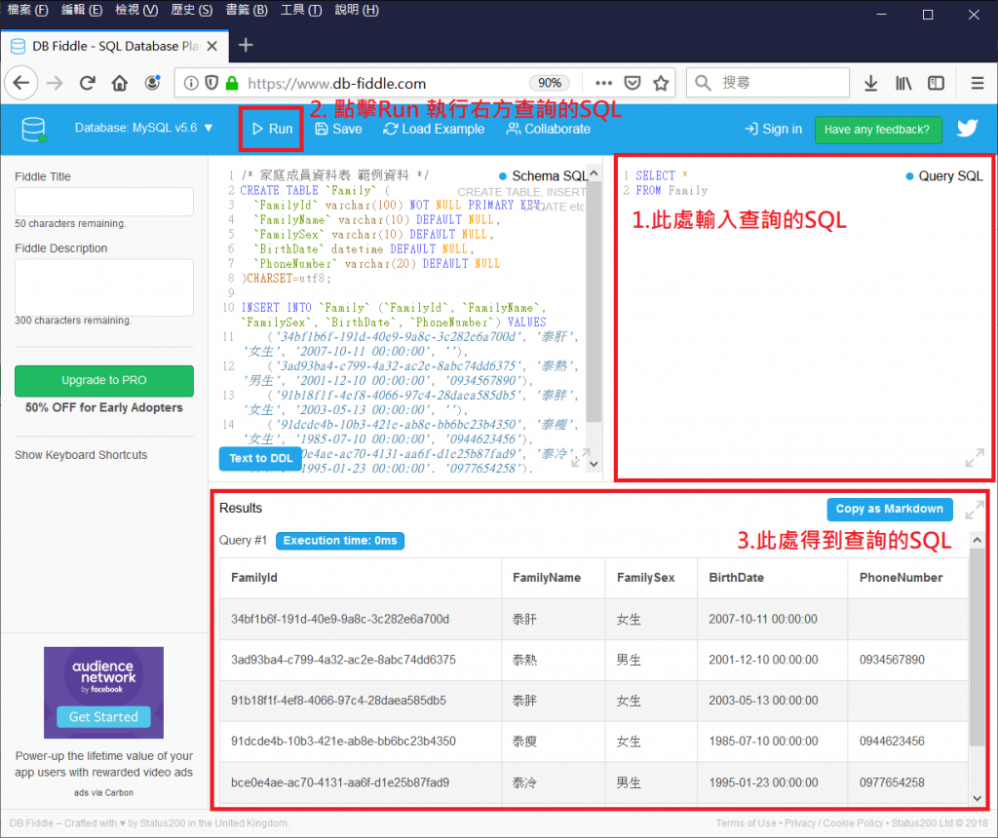Expand the Results panel

tap(975, 510)
